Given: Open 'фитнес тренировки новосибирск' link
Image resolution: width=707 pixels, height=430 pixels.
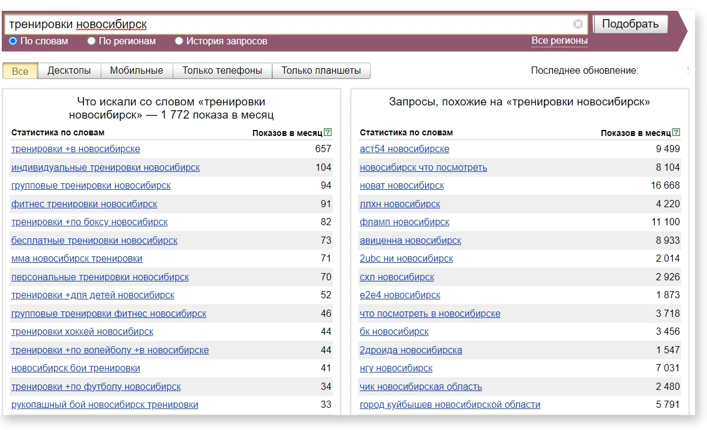Looking at the screenshot, I should 84,204.
